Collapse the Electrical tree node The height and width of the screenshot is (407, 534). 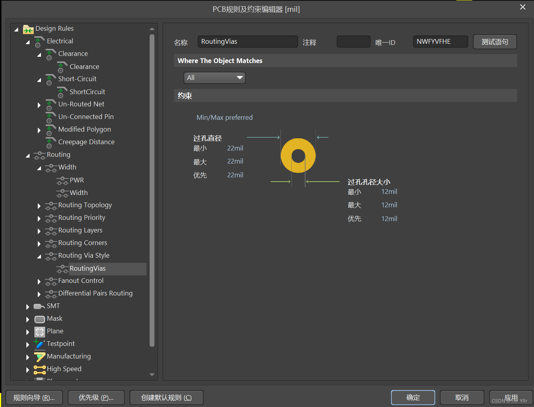coord(28,42)
